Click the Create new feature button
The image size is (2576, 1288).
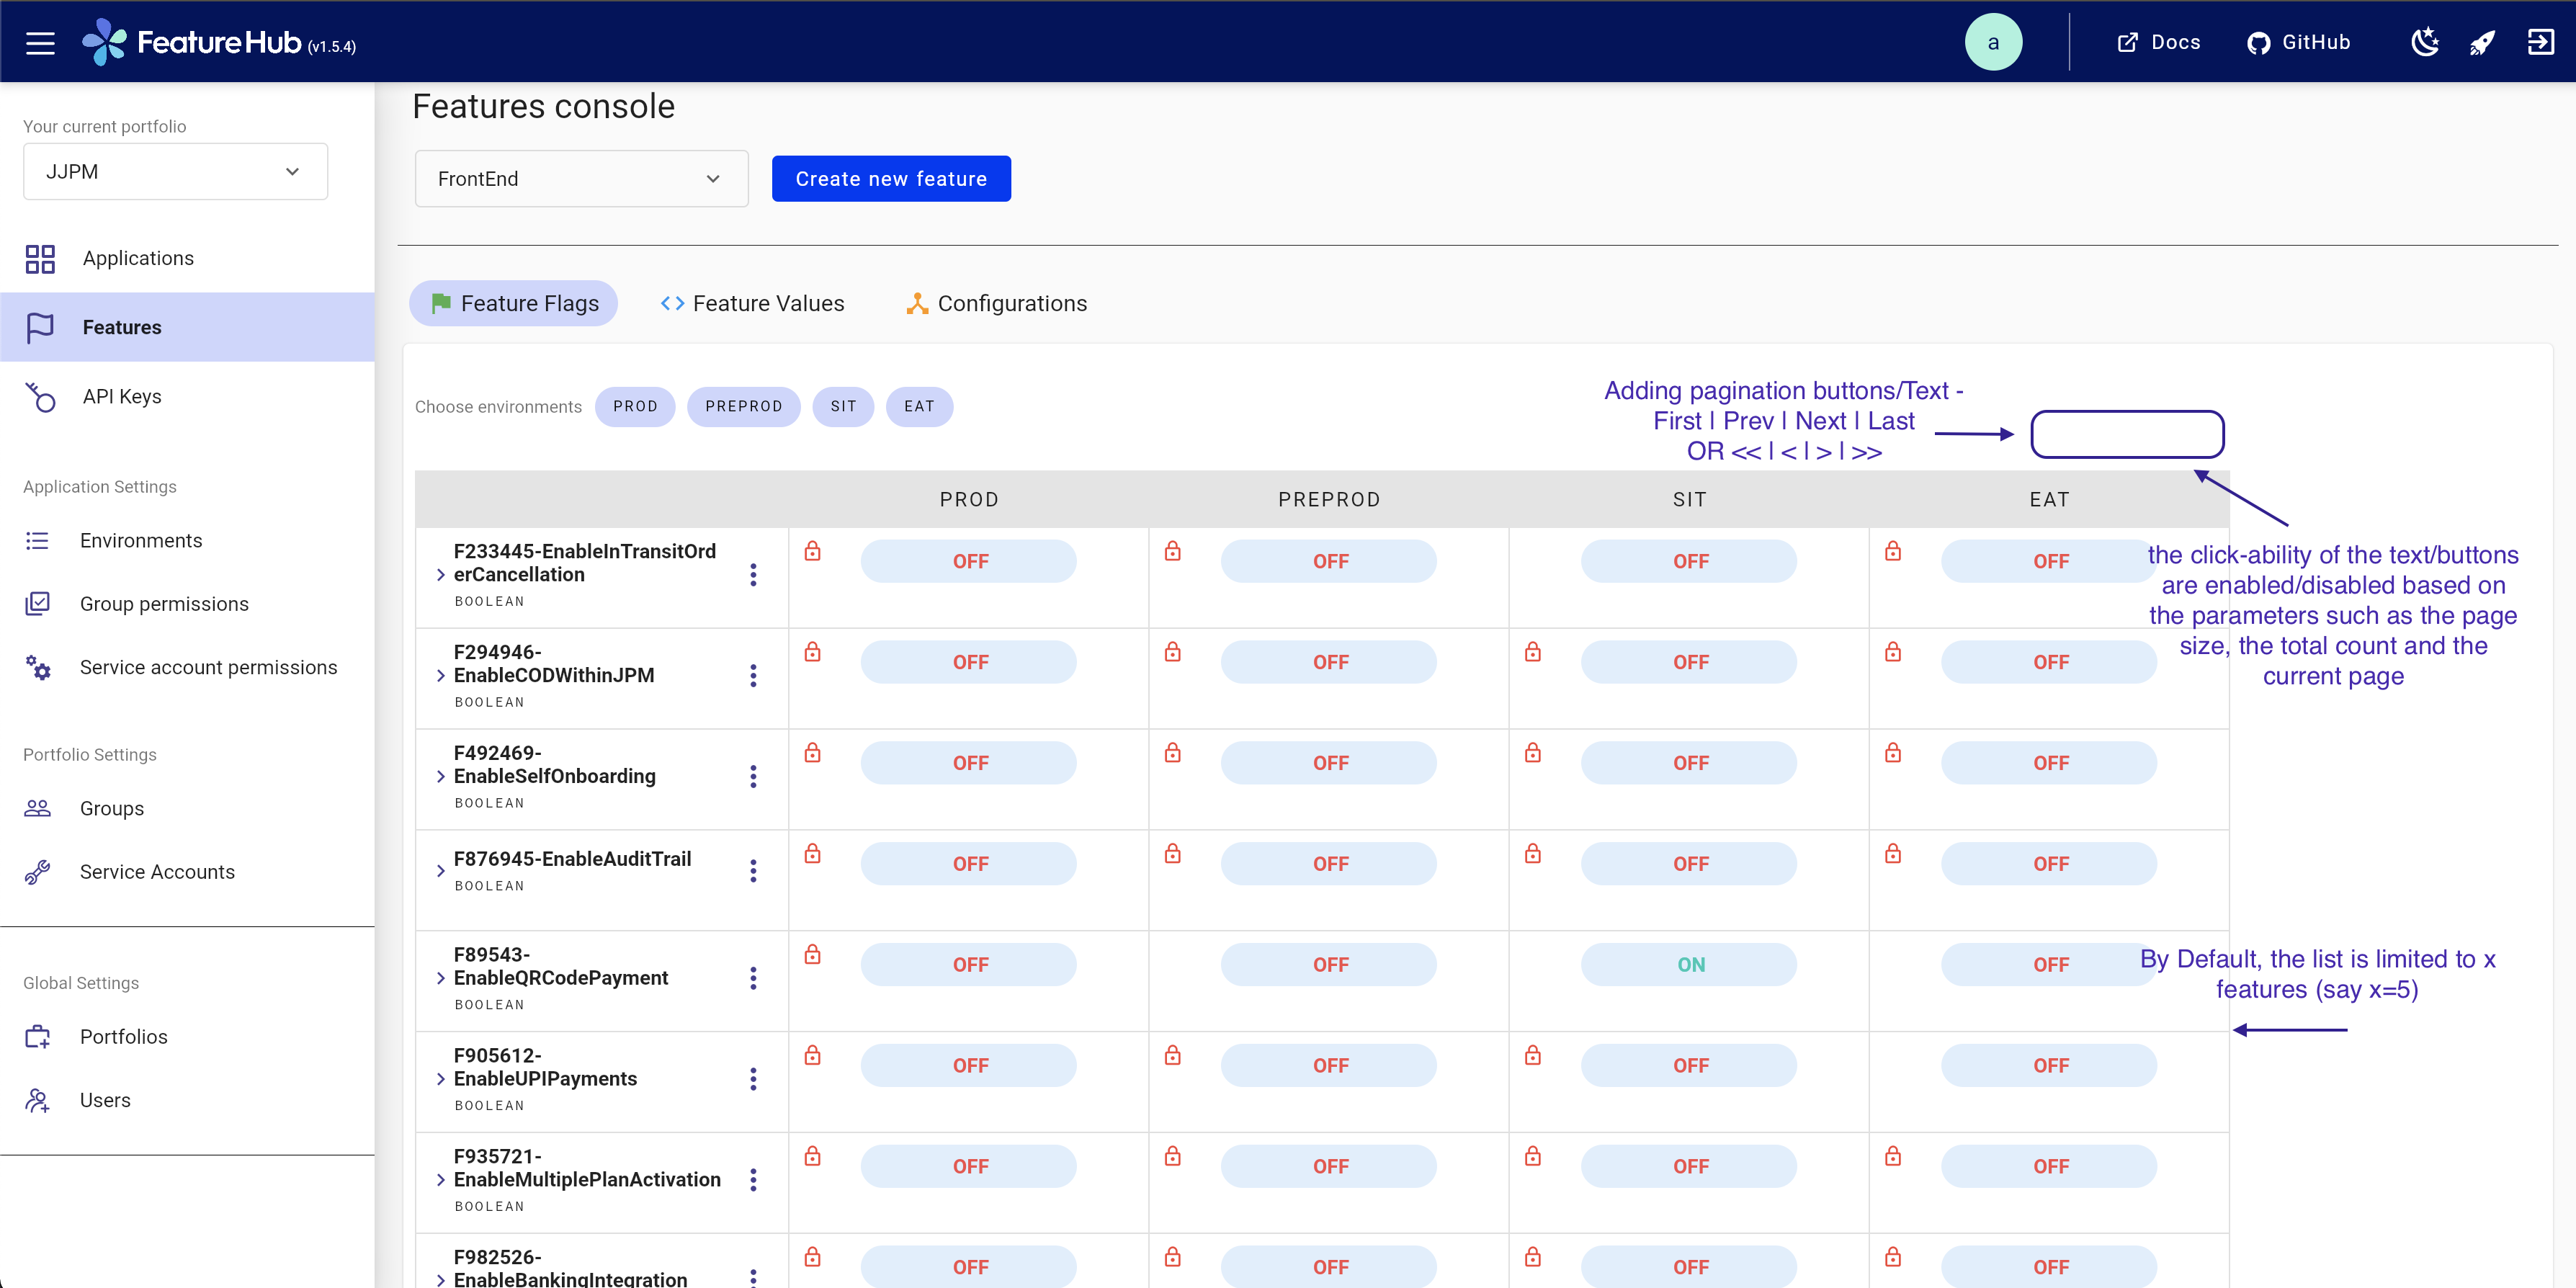pos(890,178)
